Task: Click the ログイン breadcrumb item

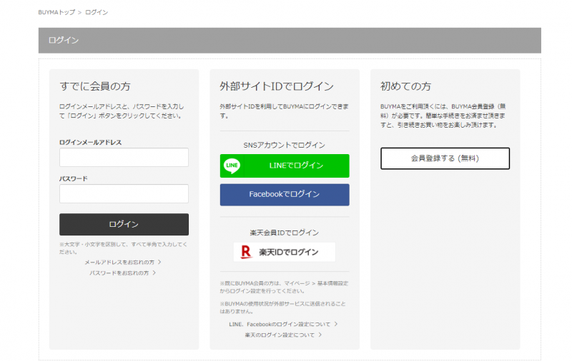Action: [x=97, y=13]
